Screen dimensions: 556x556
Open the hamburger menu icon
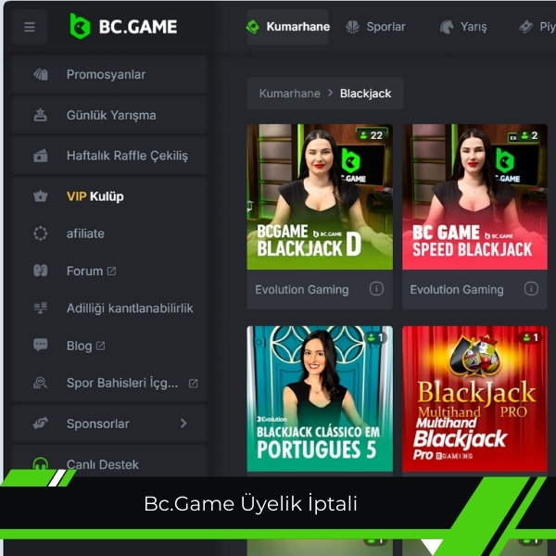coord(30,27)
